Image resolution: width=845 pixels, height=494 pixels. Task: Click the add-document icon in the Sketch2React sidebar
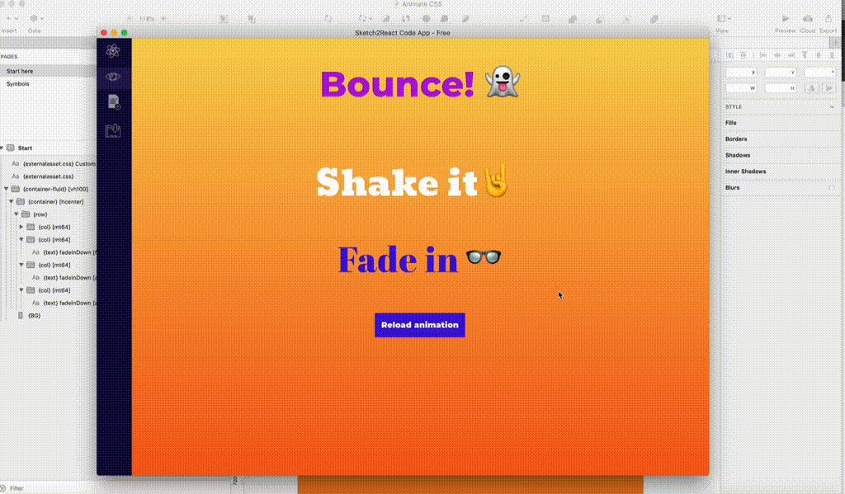click(113, 102)
